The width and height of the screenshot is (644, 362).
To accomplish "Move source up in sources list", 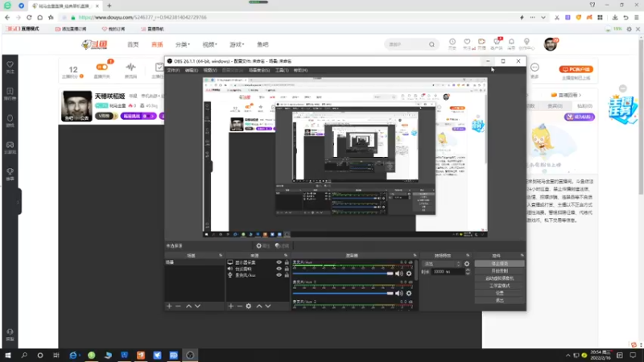I will [x=259, y=306].
